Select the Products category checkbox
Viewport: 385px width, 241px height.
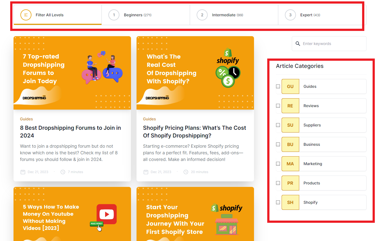(278, 183)
